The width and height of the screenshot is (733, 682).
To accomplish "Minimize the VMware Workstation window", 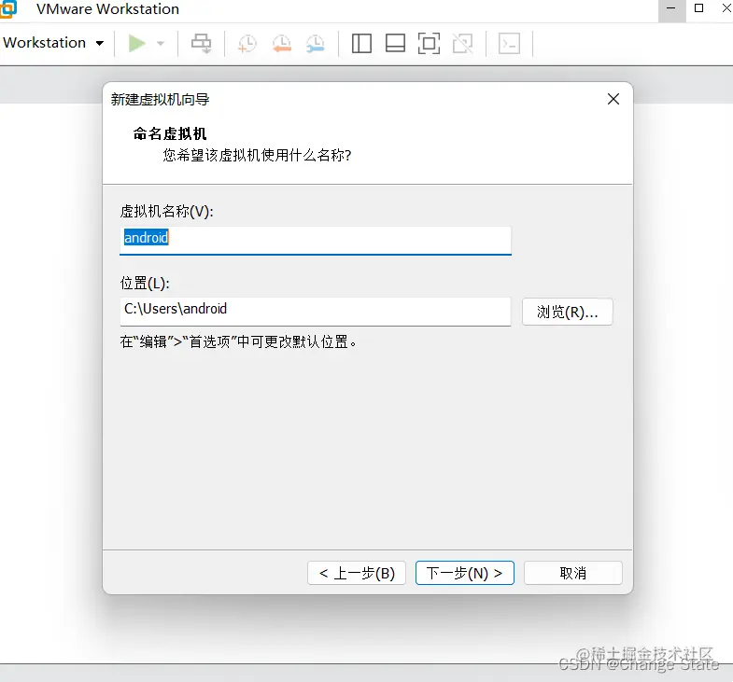I will click(x=671, y=9).
